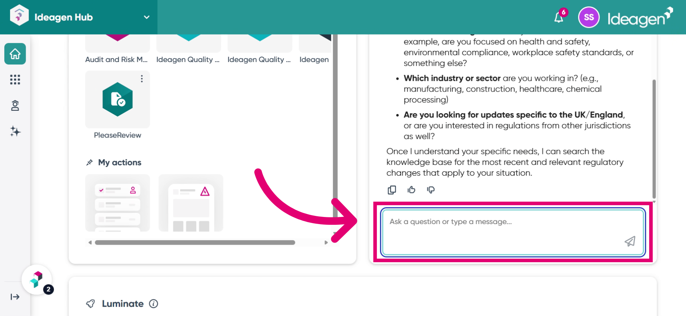Send the chat message
Screen dimensions: 686x316
(630, 241)
